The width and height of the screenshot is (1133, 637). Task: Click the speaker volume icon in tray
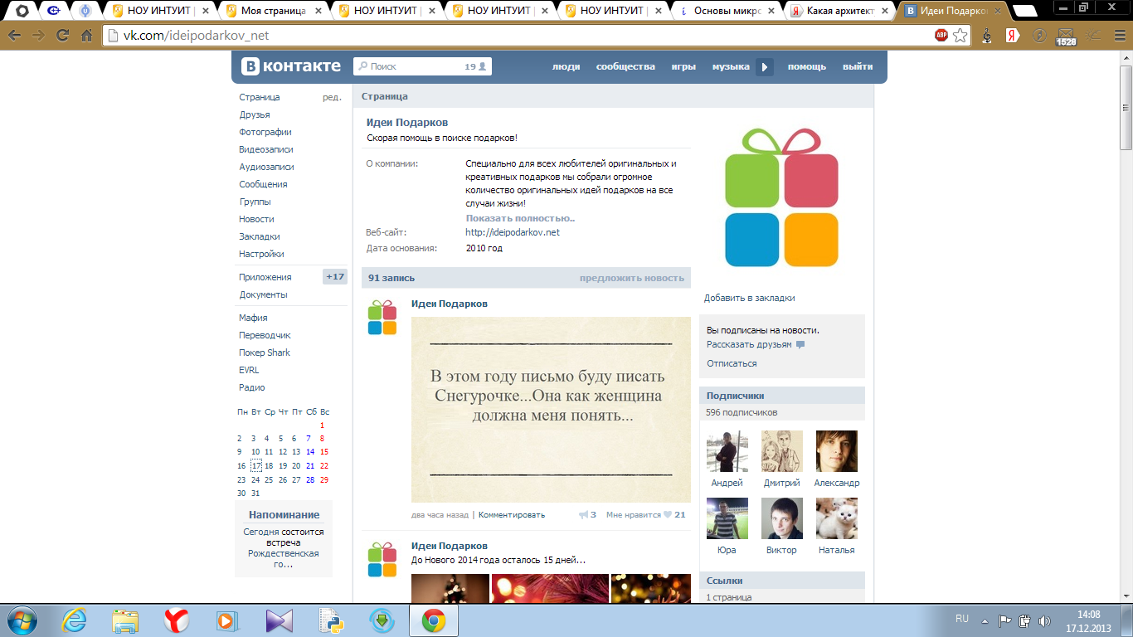click(1045, 620)
